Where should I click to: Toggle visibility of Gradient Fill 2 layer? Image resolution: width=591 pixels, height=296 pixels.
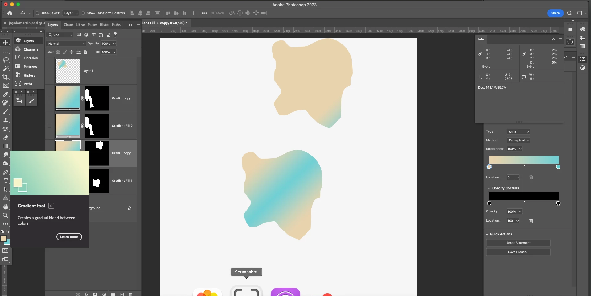pyautogui.click(x=50, y=126)
